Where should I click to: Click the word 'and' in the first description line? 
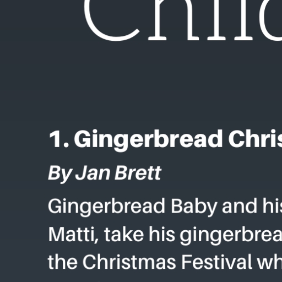point(239,206)
